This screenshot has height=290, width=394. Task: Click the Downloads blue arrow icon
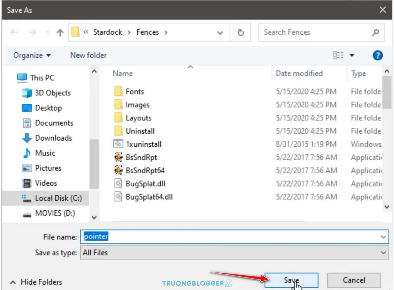[27, 138]
